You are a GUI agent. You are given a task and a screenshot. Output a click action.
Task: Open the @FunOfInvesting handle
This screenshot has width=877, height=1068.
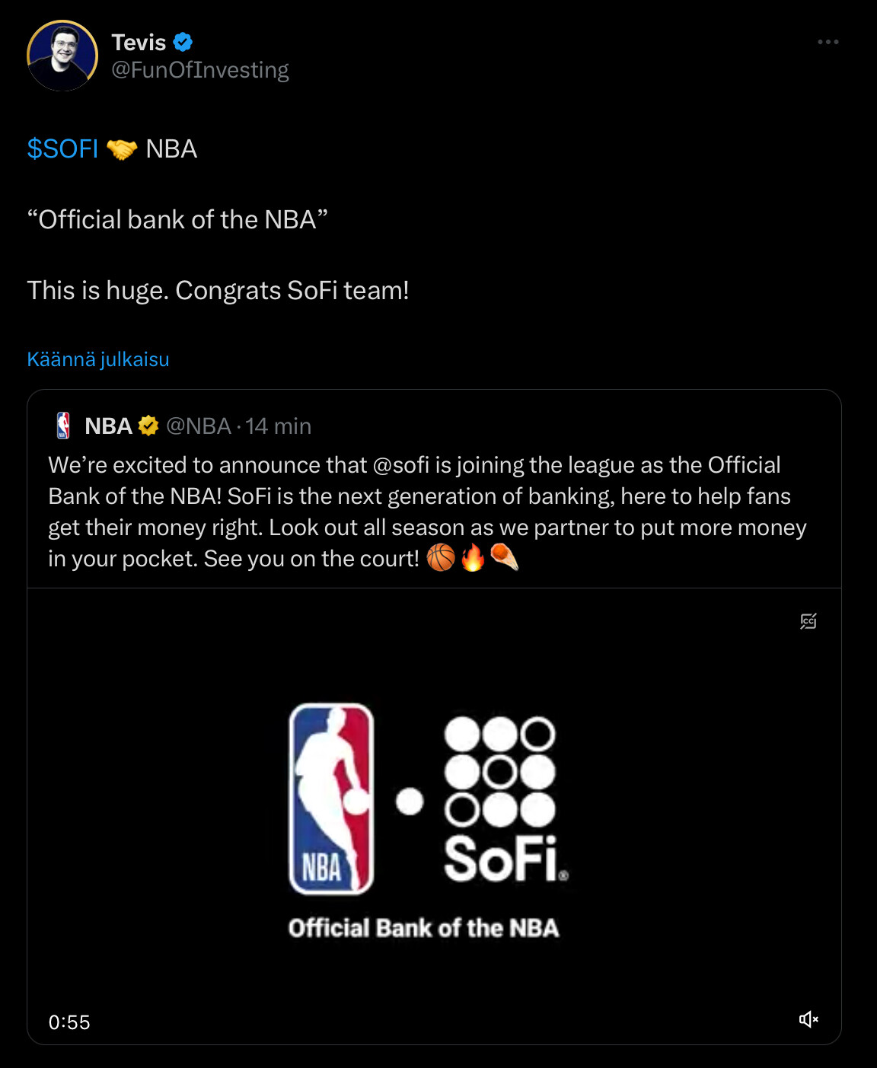point(200,70)
